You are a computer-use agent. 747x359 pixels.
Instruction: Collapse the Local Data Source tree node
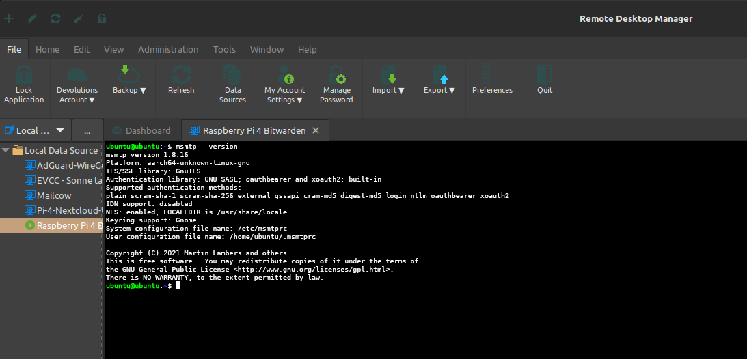tap(5, 150)
